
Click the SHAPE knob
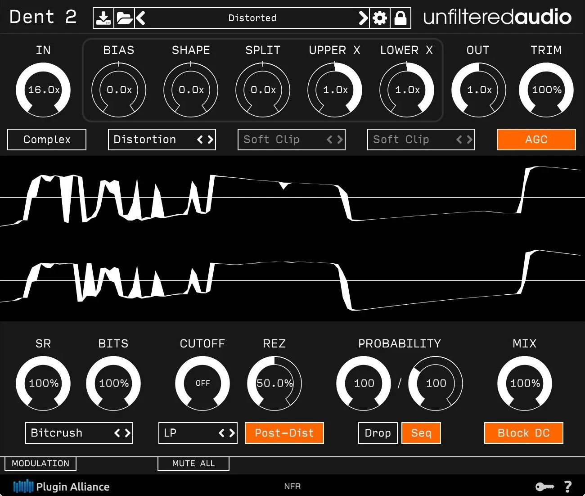191,90
